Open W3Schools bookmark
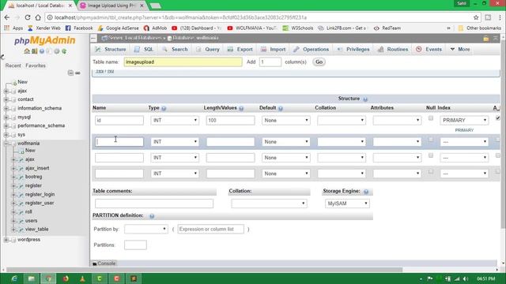The image size is (506, 284). point(298,28)
